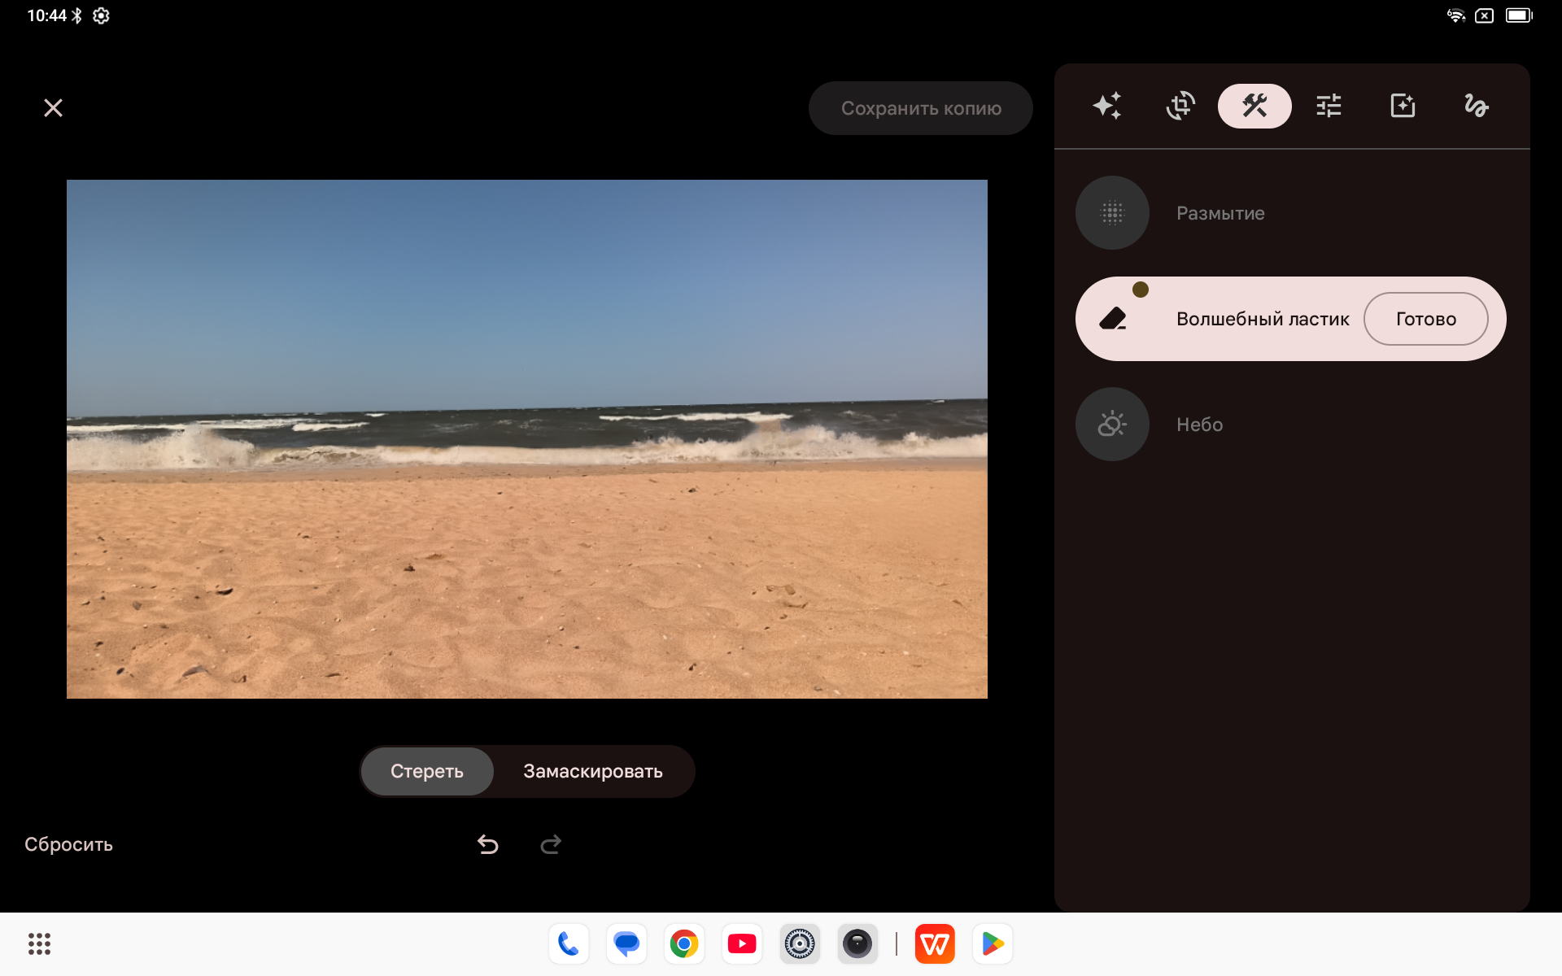
Task: Open the suggestions sparkle tab
Action: 1106,106
